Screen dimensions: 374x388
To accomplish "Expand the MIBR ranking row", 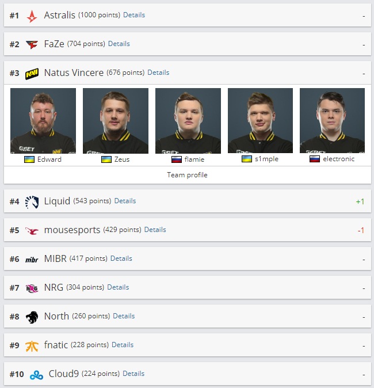I will (188, 258).
